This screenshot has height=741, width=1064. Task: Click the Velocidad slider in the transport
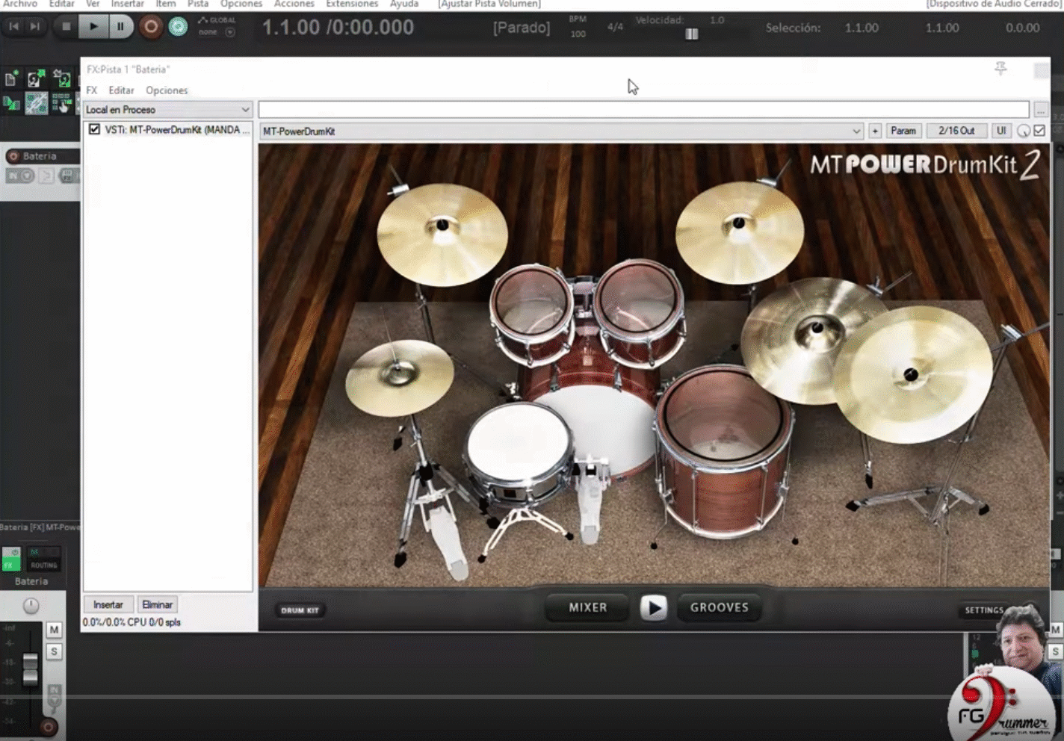pos(690,34)
